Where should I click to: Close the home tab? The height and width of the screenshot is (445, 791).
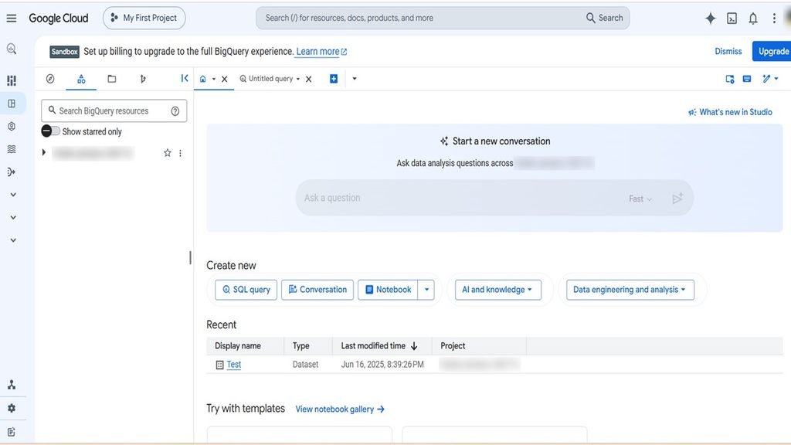225,80
